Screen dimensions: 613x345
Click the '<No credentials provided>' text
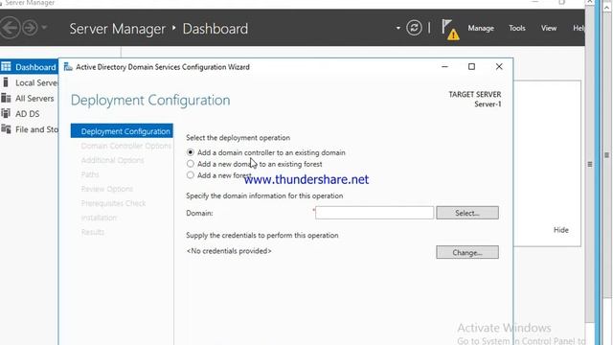[x=229, y=251]
